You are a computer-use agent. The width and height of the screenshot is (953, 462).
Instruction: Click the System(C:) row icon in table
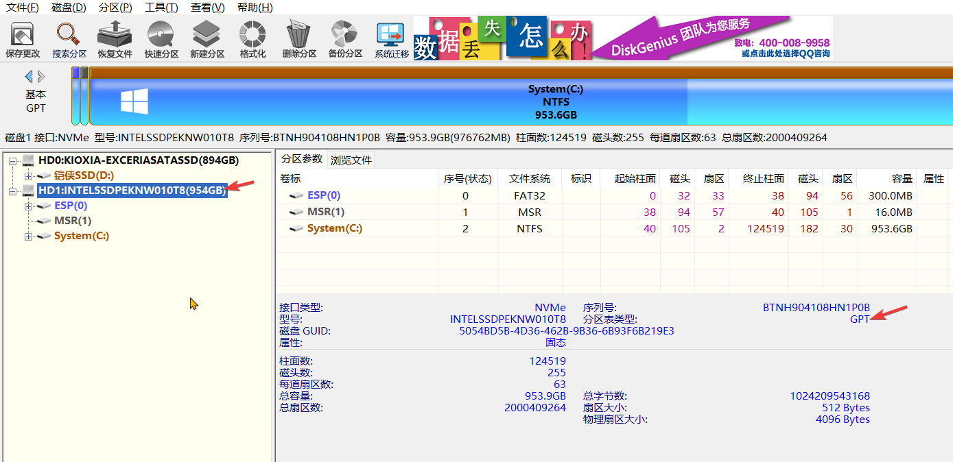[296, 229]
